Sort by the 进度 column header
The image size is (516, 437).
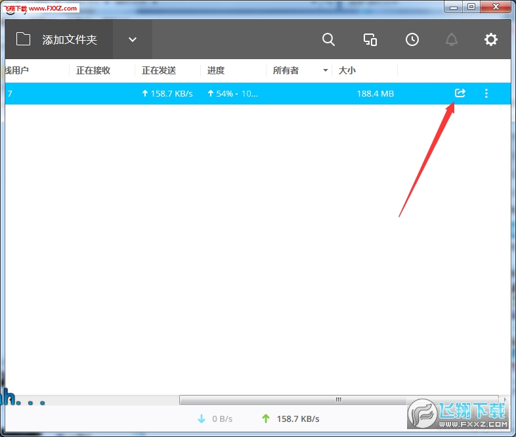(x=216, y=70)
